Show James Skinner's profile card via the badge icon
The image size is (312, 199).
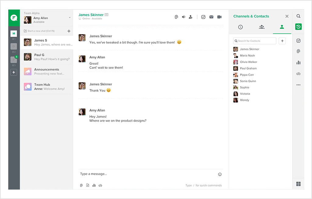pos(106,14)
